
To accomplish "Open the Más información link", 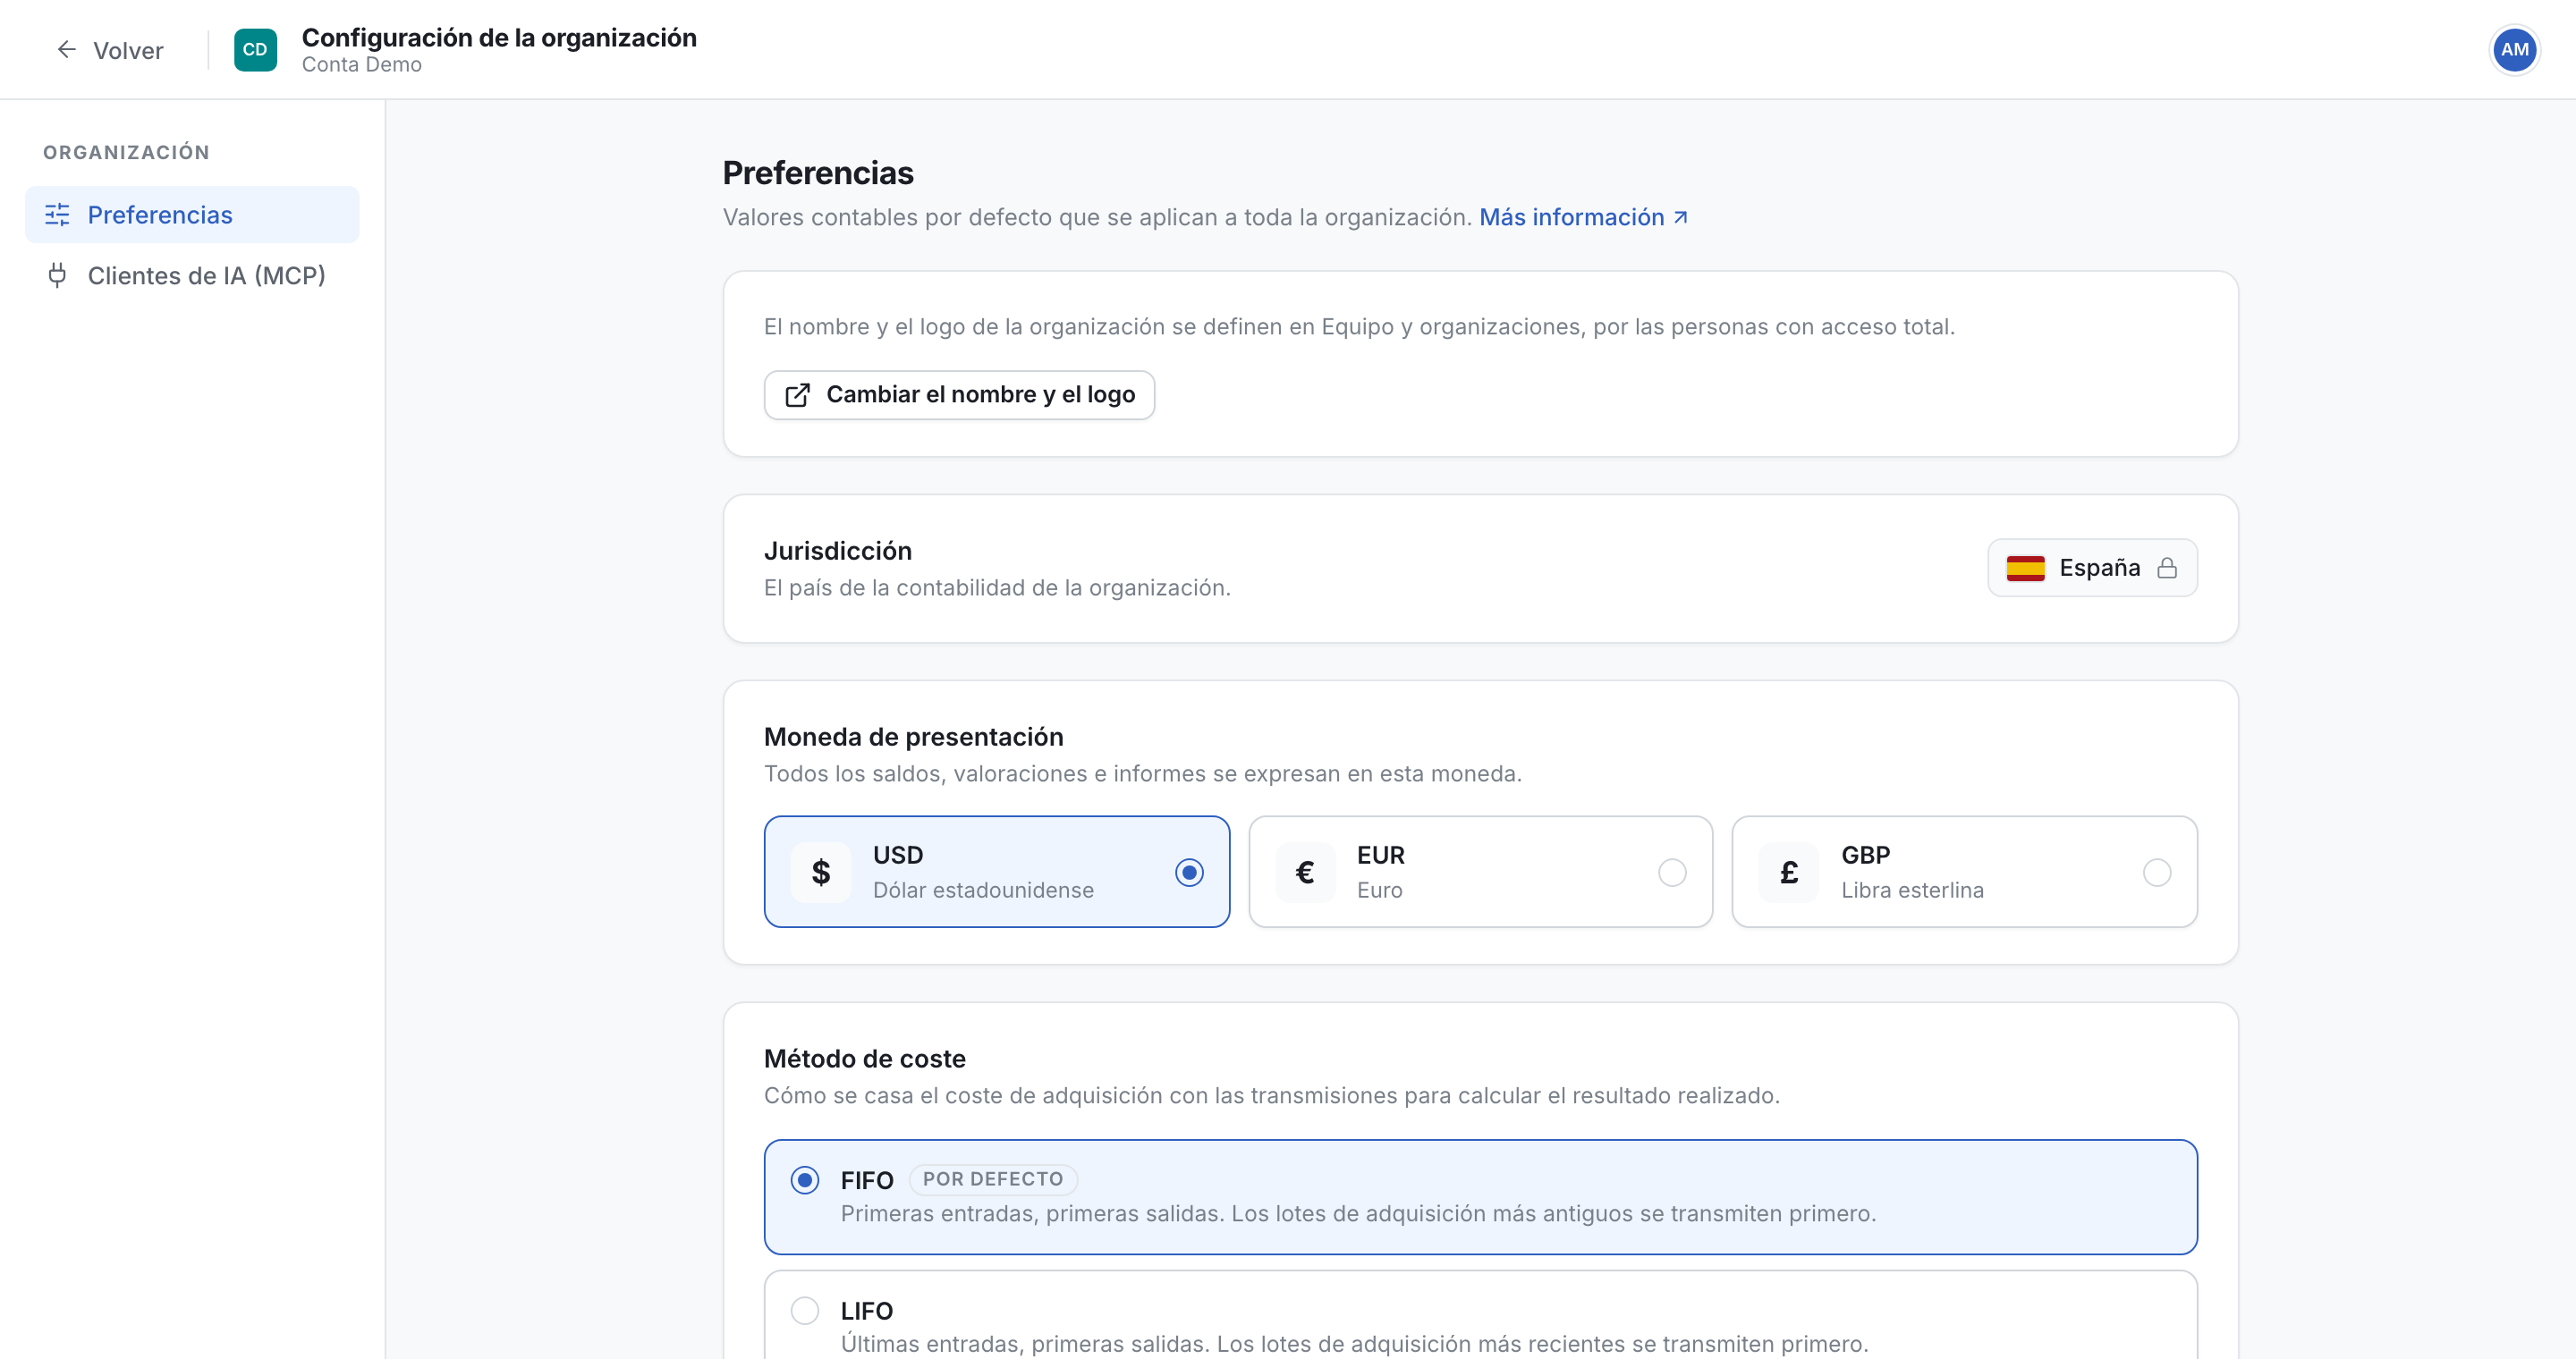I will tap(1583, 218).
